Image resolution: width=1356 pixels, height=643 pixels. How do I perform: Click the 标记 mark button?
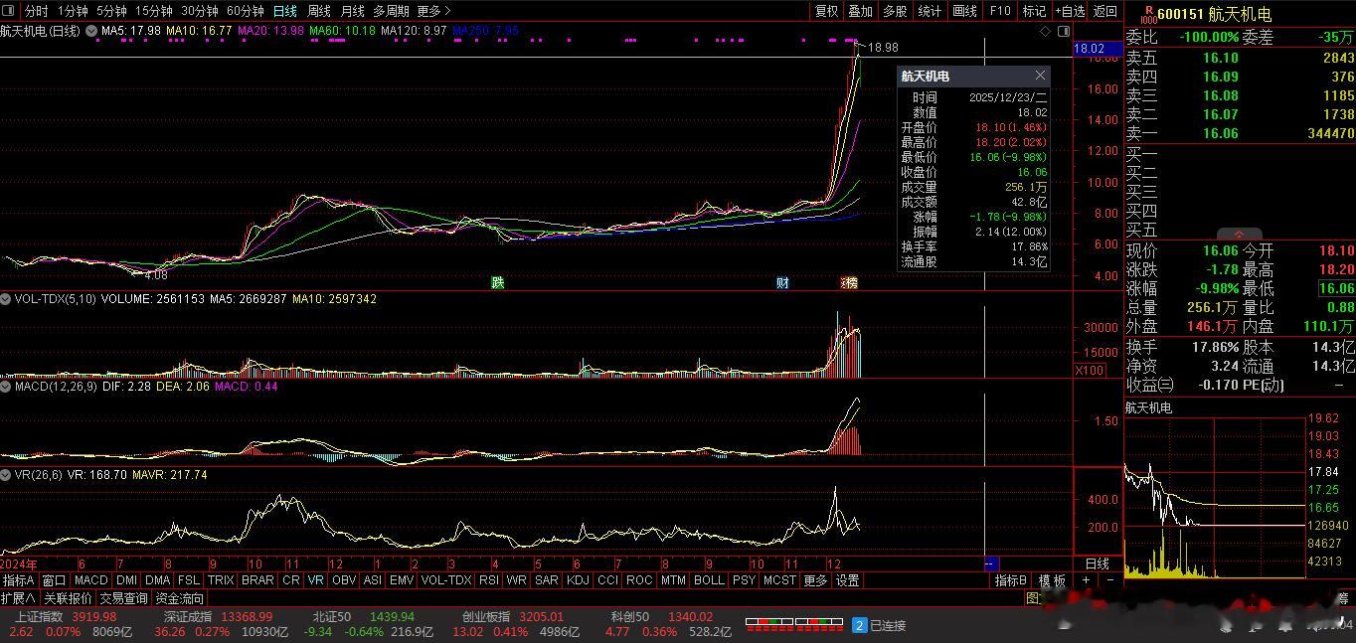1035,11
